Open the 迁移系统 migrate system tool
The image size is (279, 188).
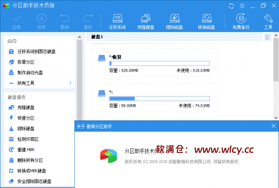pos(117,22)
